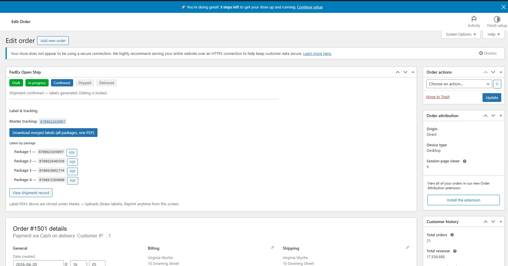Screen dimensions: 508x266
Task: Collapse the Order attribution panel
Action: [501, 116]
